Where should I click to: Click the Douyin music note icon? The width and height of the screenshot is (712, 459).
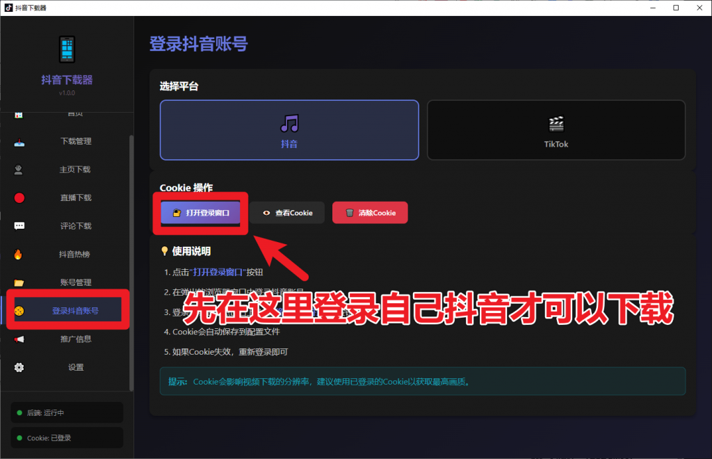[x=289, y=123]
